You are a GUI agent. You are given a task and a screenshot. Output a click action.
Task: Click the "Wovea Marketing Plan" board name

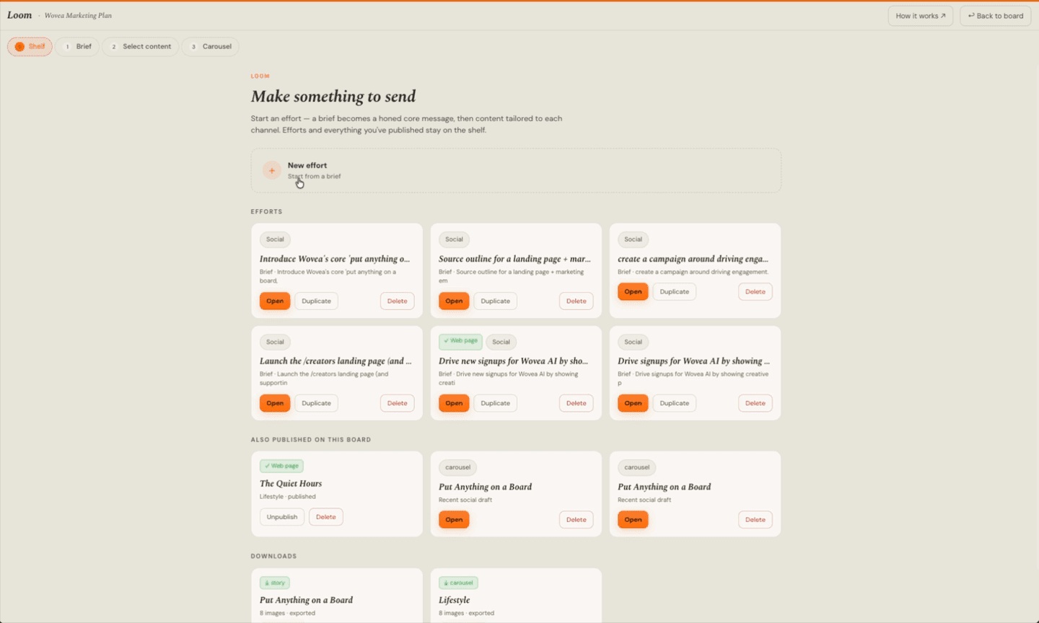click(x=78, y=15)
